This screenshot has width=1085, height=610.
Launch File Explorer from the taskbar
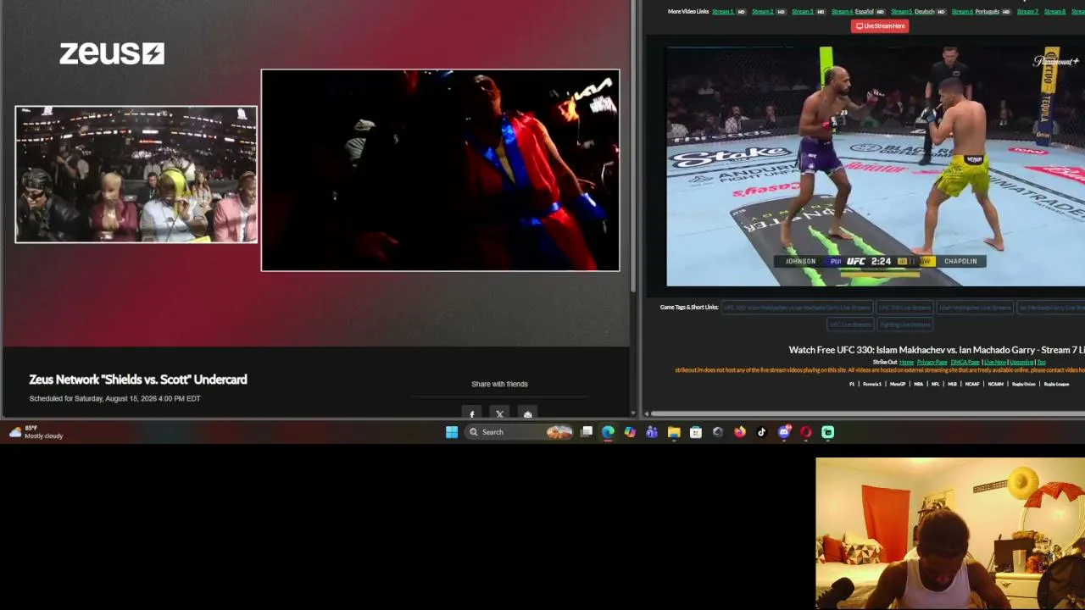(674, 432)
